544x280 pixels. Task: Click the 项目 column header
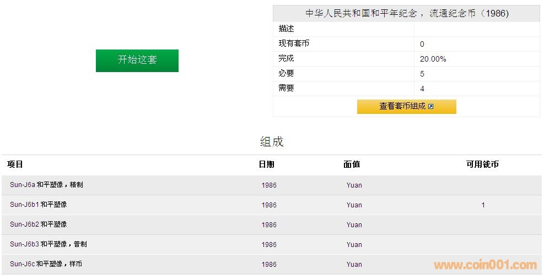tap(15, 164)
